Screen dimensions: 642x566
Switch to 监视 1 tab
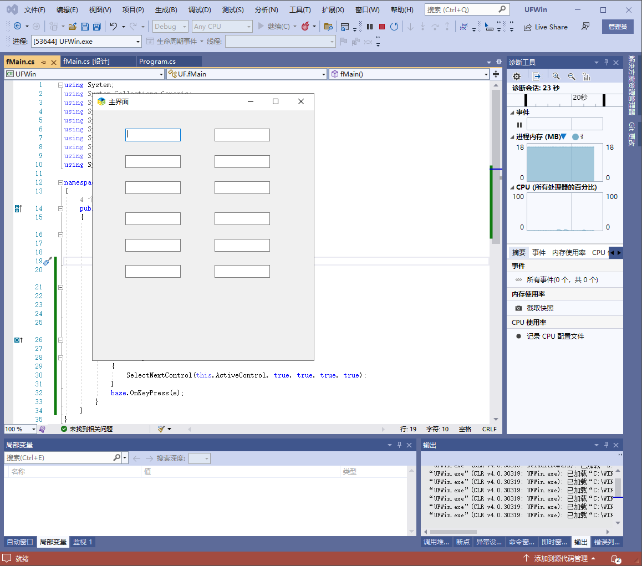[82, 542]
